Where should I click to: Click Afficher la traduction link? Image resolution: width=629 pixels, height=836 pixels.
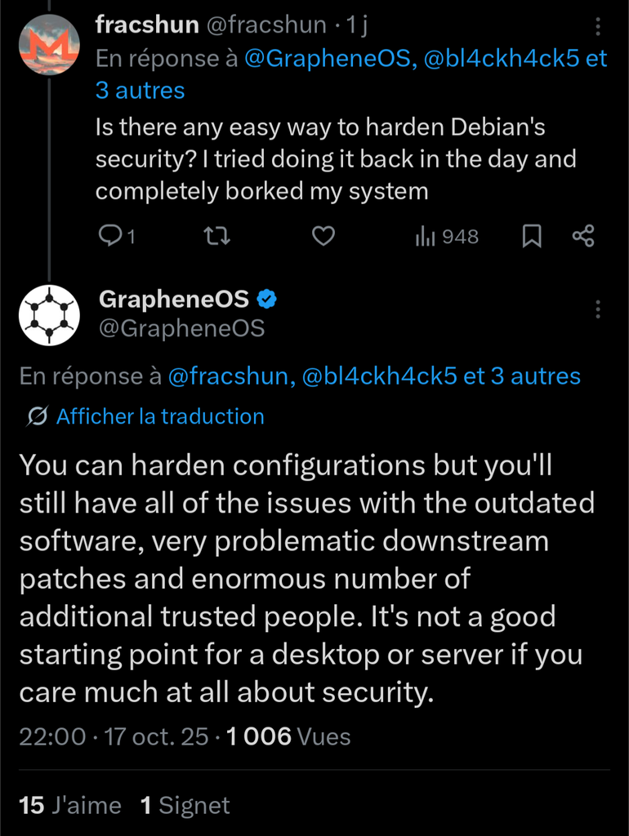(160, 416)
